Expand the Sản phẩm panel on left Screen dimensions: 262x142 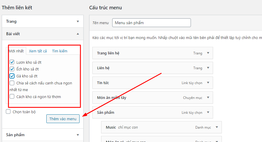78,135
